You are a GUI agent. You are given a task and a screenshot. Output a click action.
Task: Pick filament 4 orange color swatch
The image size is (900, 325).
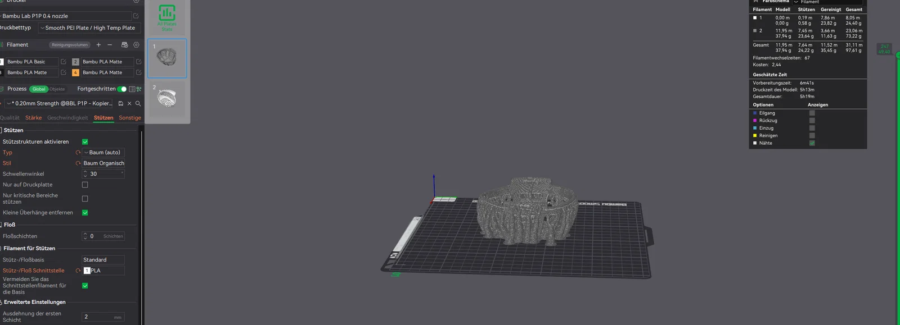click(x=75, y=72)
